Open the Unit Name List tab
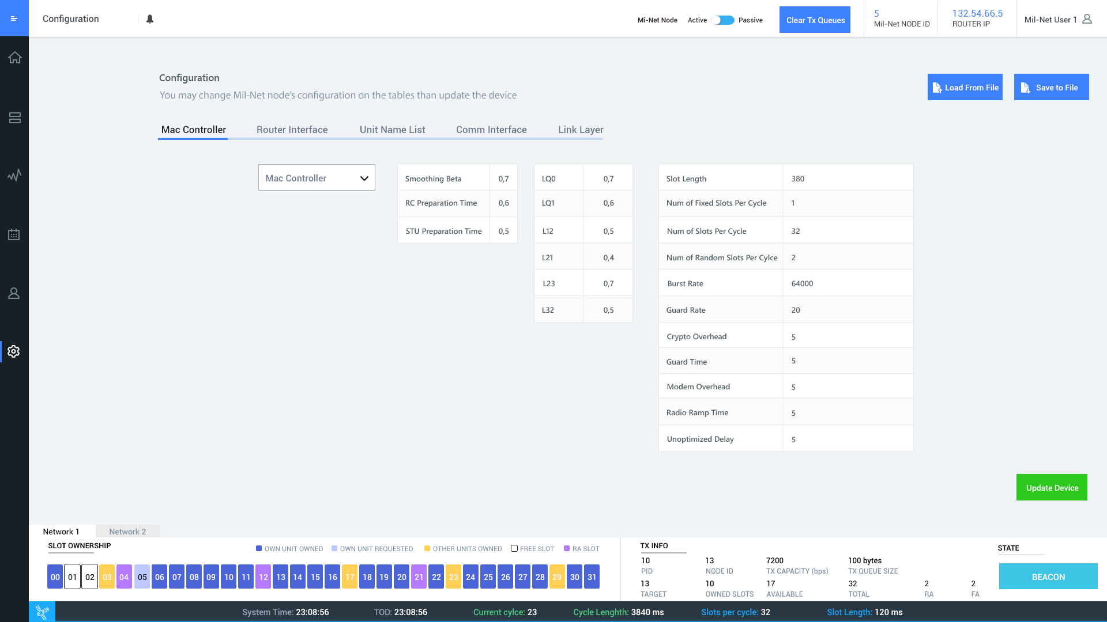 coord(392,130)
